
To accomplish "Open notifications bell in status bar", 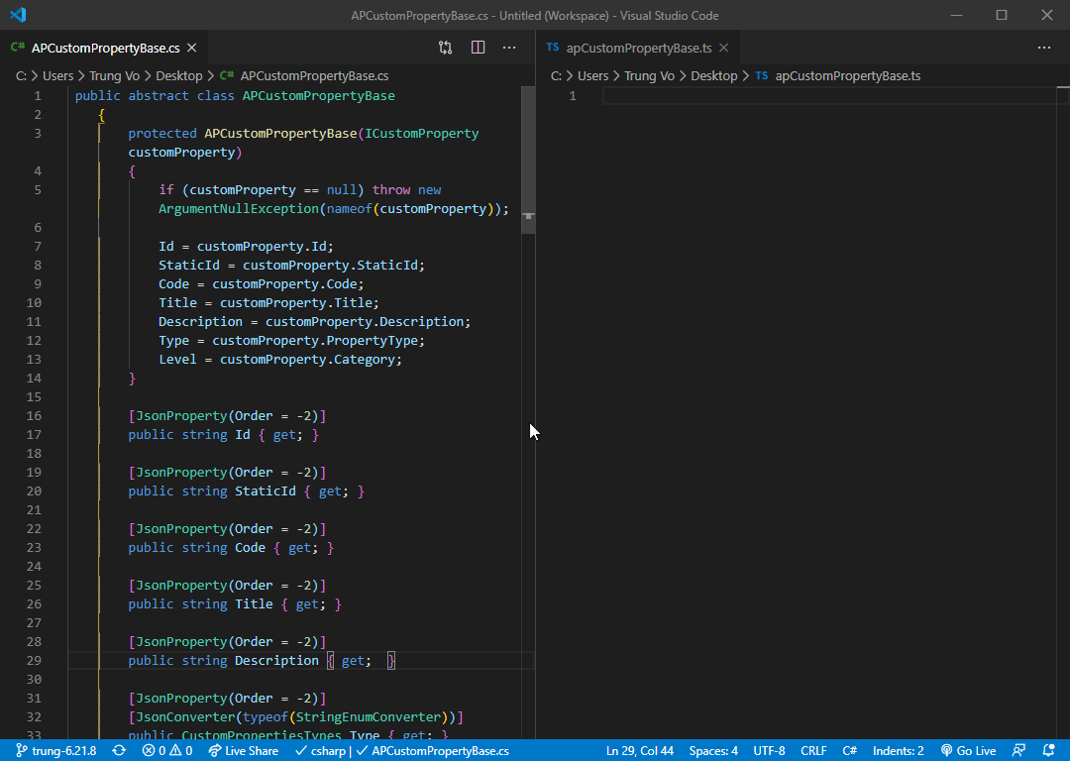I will click(1049, 751).
